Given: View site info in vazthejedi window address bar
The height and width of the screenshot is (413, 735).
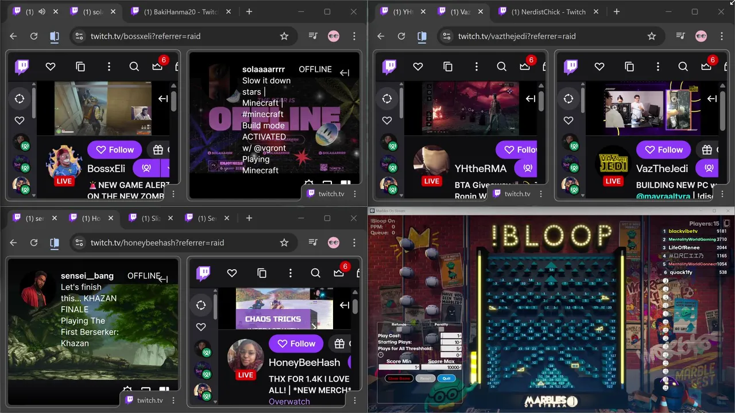Looking at the screenshot, I should coord(446,36).
